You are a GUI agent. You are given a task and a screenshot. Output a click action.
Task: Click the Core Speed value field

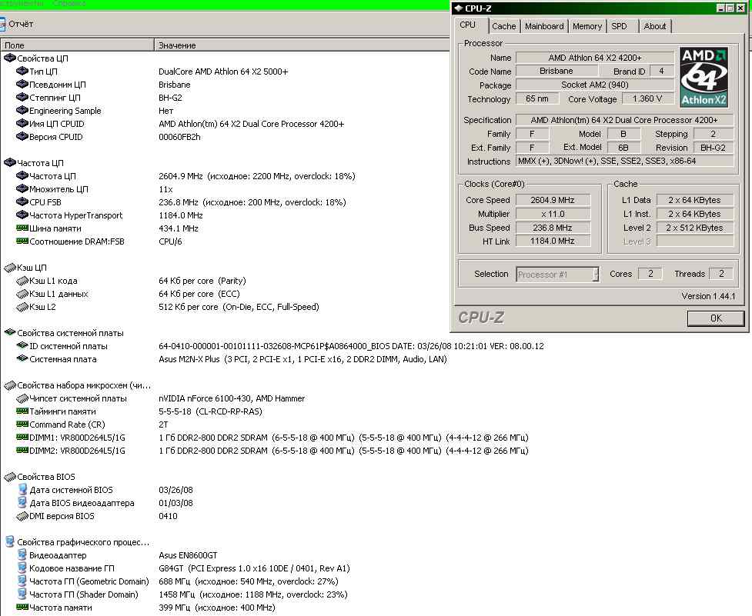[553, 200]
